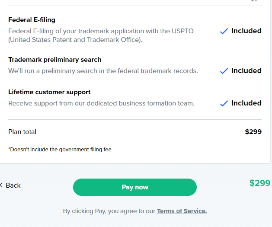Click the USPTO e-filing description text
Image resolution: width=272 pixels, height=227 pixels.
click(x=101, y=35)
